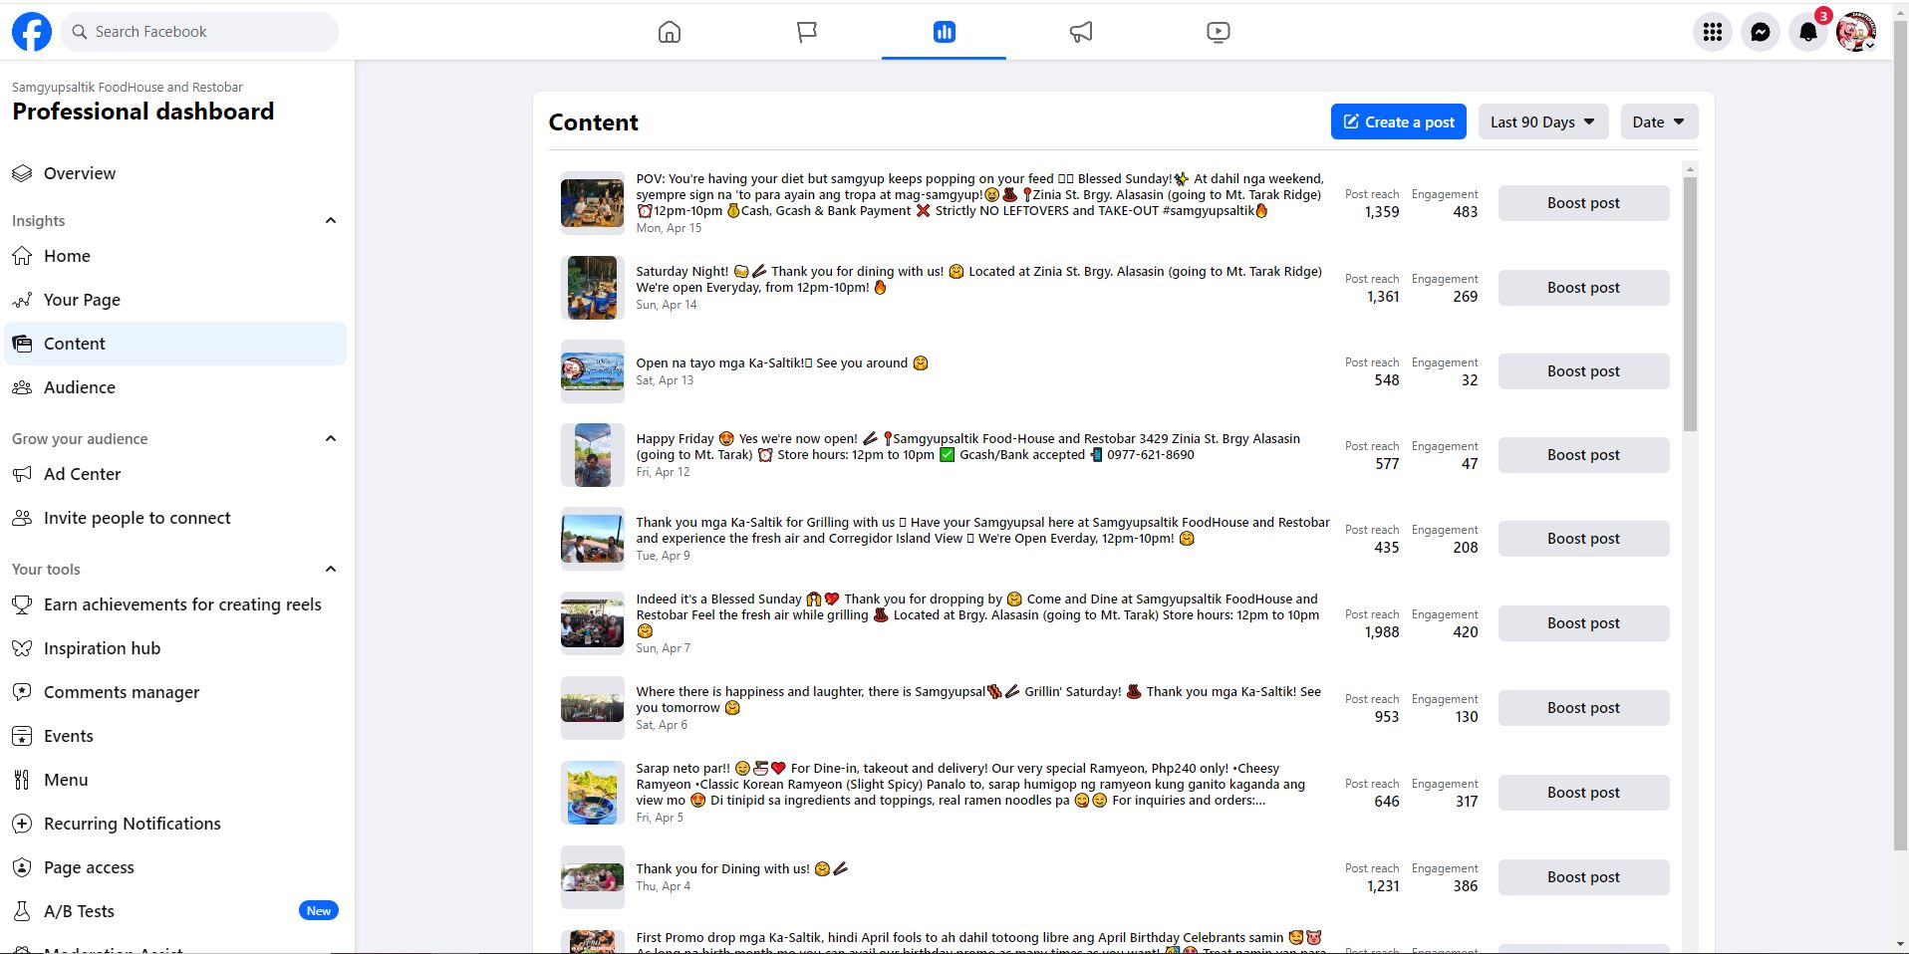Open the Video play icon in top navigation
Viewport: 1909px width, 954px height.
click(1218, 32)
